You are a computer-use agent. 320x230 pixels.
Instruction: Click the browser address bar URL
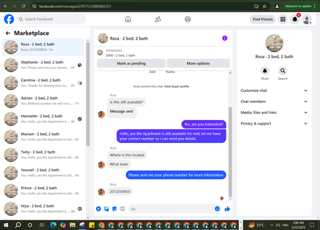click(x=75, y=6)
